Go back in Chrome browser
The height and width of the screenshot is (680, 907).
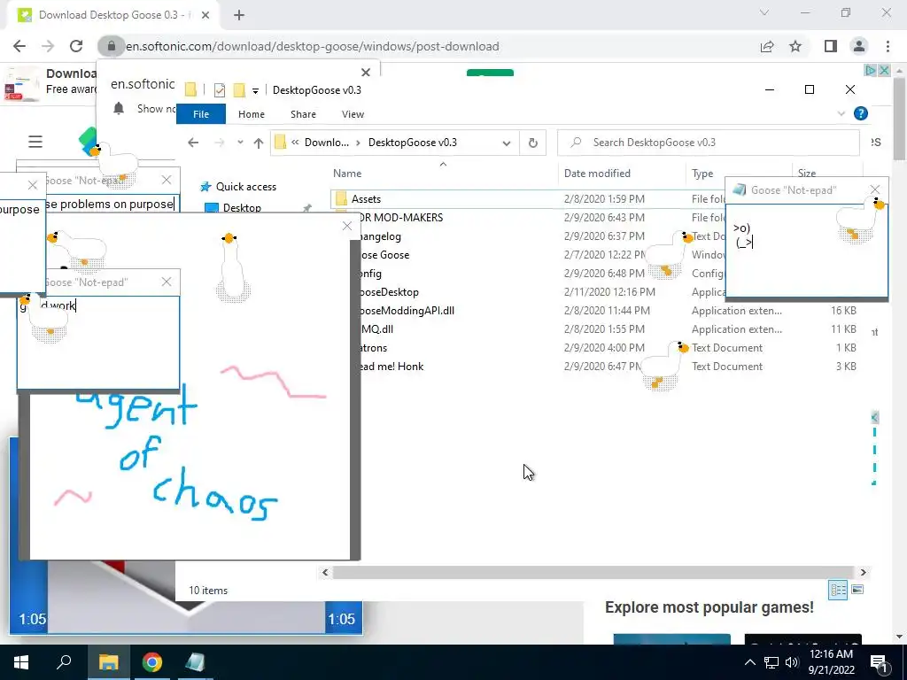pos(19,46)
